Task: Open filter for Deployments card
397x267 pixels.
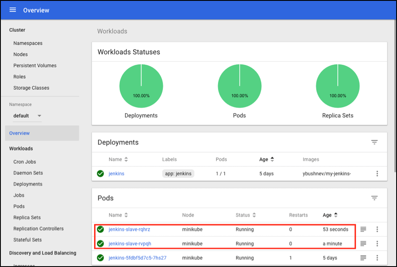Action: (x=374, y=142)
